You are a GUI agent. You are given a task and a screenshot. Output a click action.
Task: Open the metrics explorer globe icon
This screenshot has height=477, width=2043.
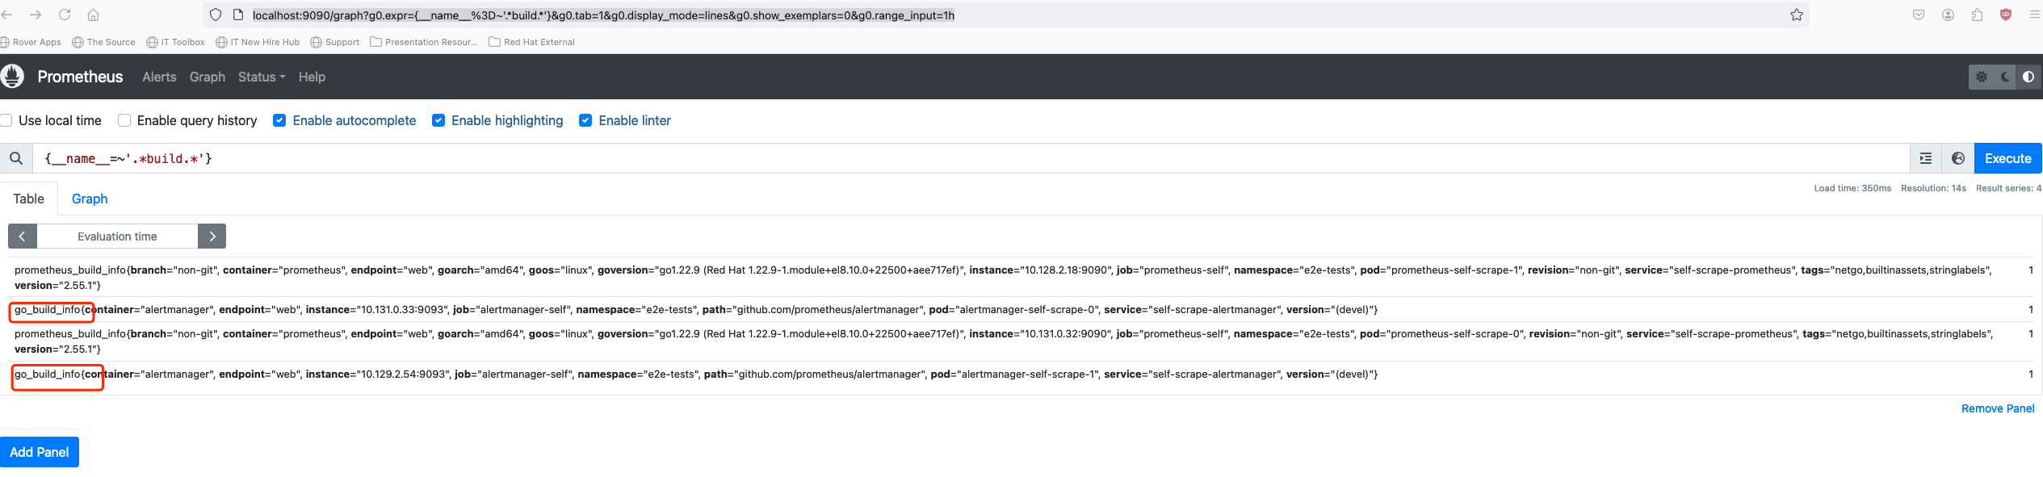1958,158
